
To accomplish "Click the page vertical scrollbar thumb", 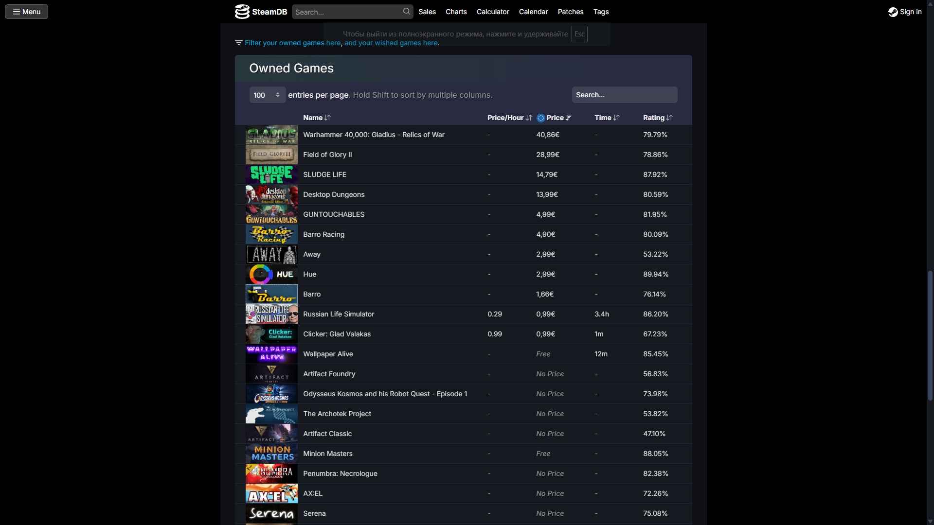I will pos(930,335).
